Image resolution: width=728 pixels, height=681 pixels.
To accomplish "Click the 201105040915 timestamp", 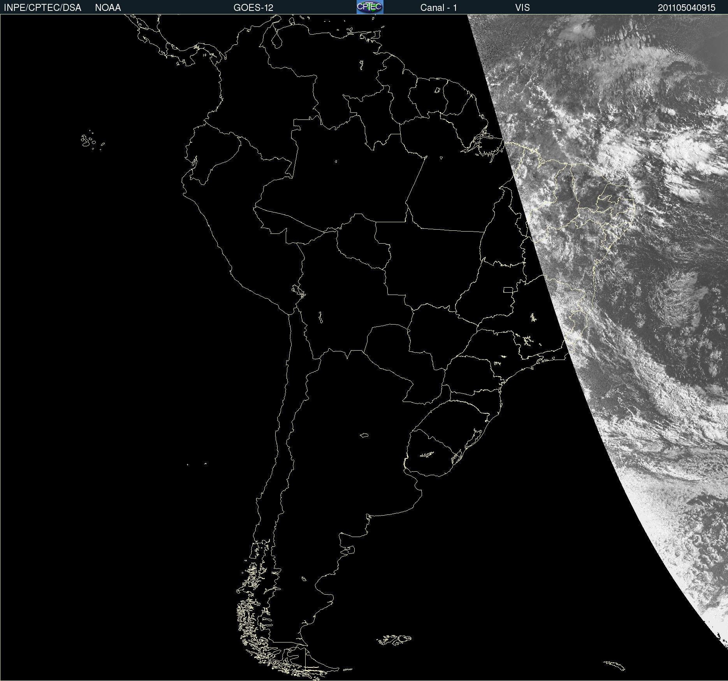I will [x=687, y=8].
